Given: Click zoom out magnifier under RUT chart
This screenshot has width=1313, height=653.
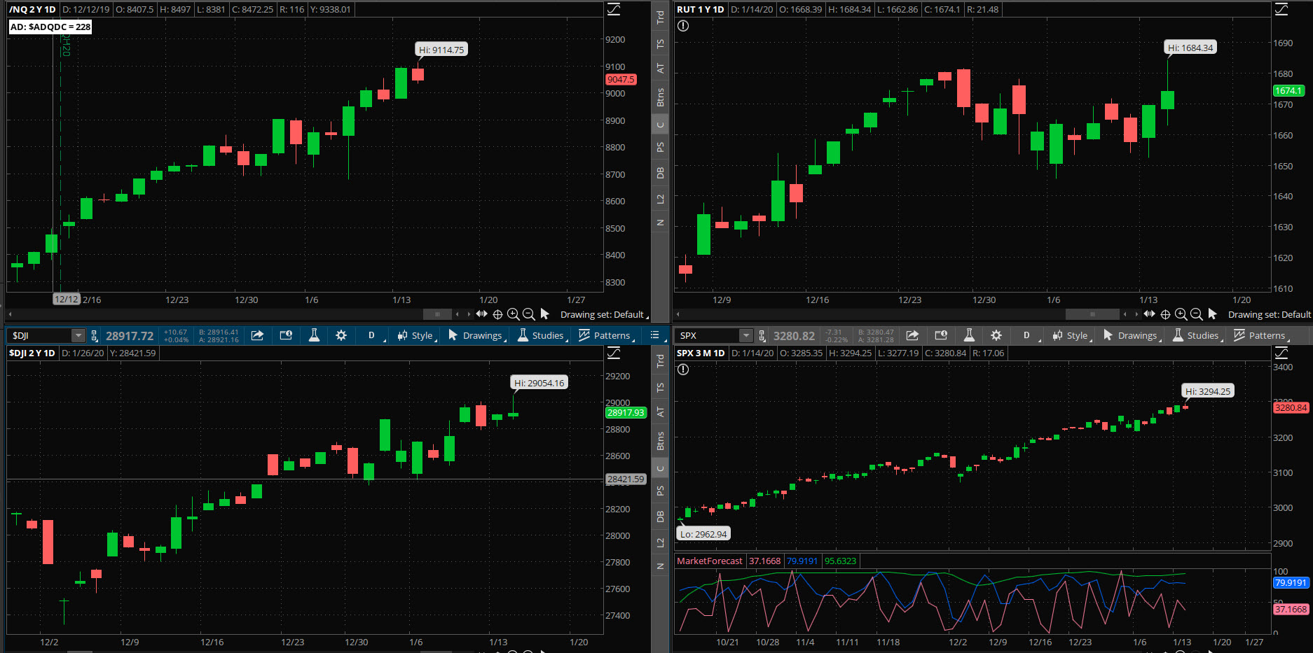Looking at the screenshot, I should [1197, 314].
